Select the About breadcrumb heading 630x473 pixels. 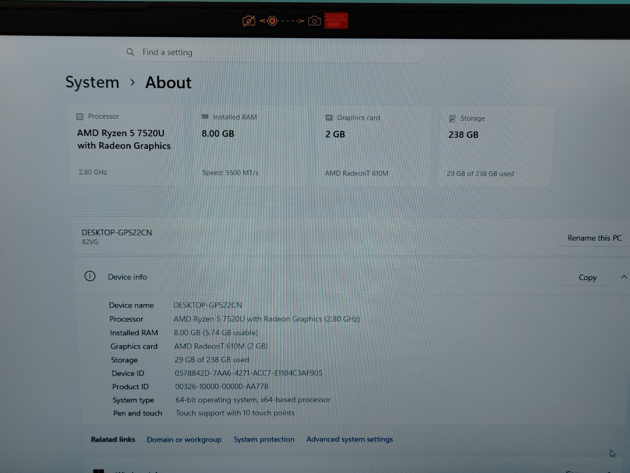pyautogui.click(x=168, y=83)
